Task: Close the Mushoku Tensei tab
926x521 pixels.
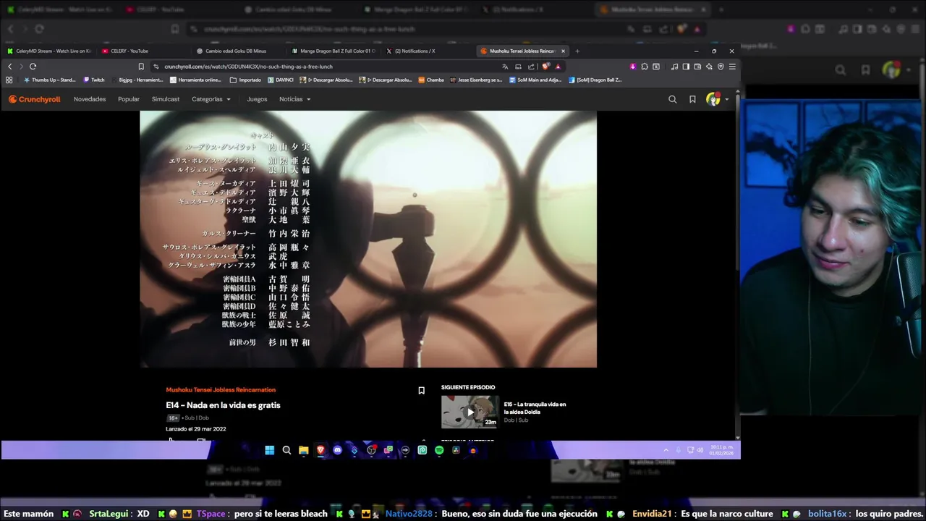Action: tap(563, 51)
